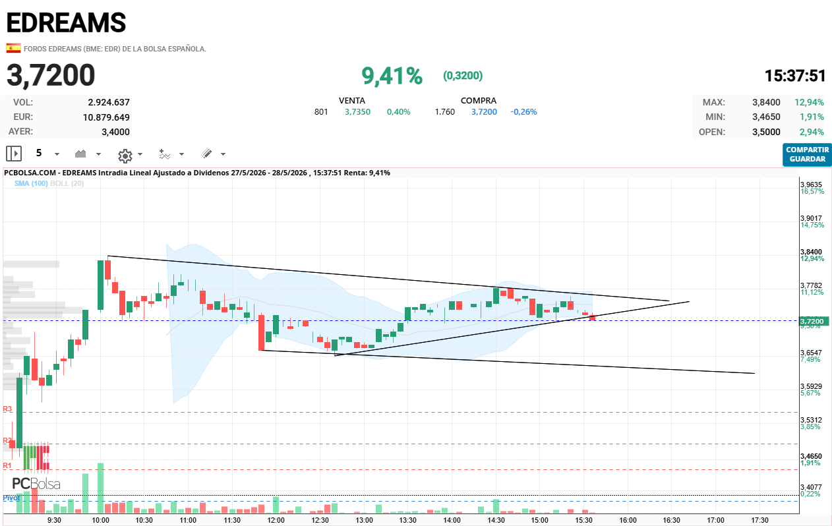Click the 12:00 time axis label
The image size is (832, 526).
[276, 520]
